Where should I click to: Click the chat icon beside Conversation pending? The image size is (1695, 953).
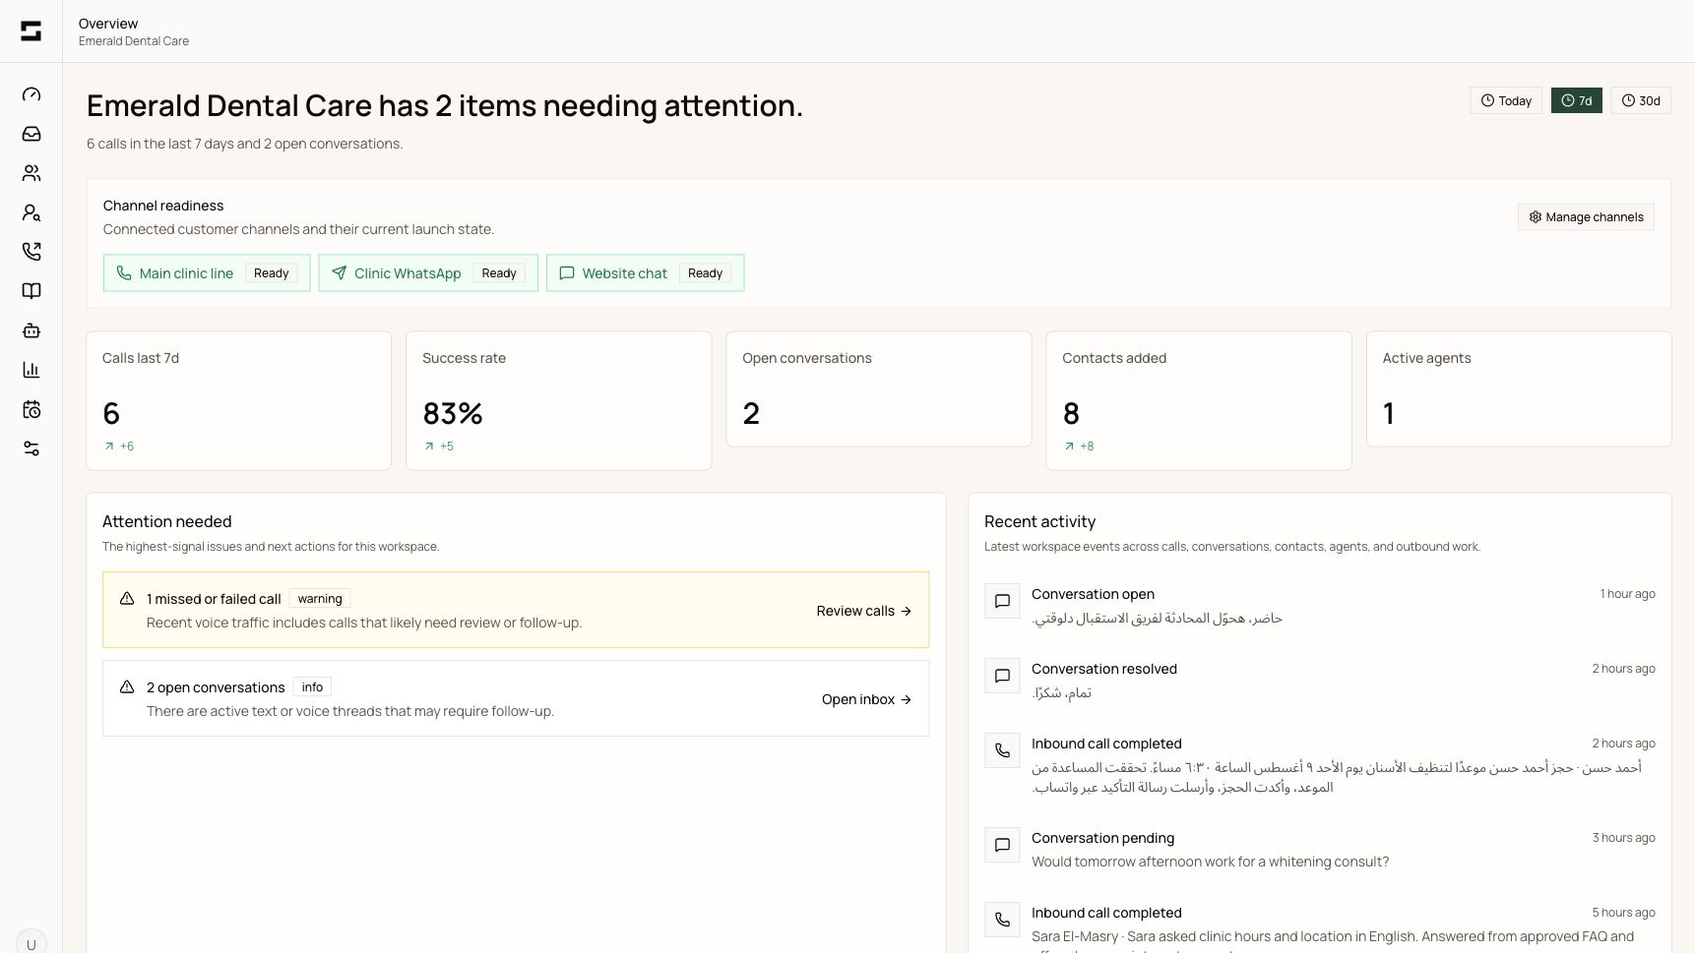[1002, 845]
